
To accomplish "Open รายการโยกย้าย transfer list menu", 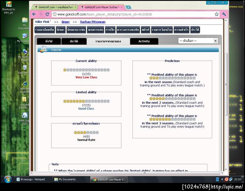I will [x=162, y=30].
